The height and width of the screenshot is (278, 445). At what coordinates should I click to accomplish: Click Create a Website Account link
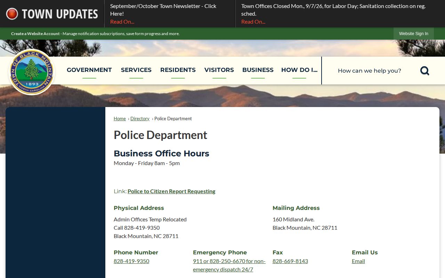click(35, 34)
